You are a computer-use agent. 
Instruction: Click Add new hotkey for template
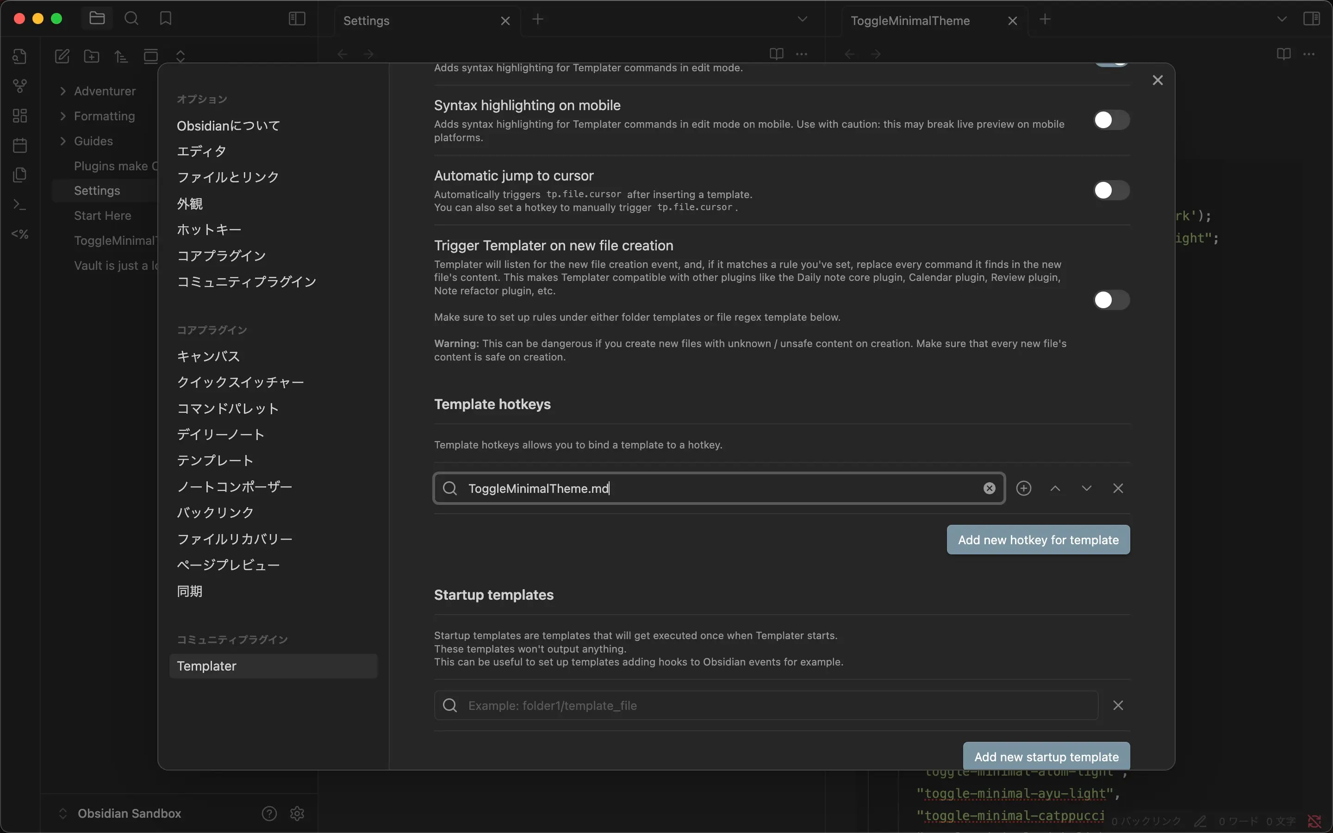coord(1038,540)
